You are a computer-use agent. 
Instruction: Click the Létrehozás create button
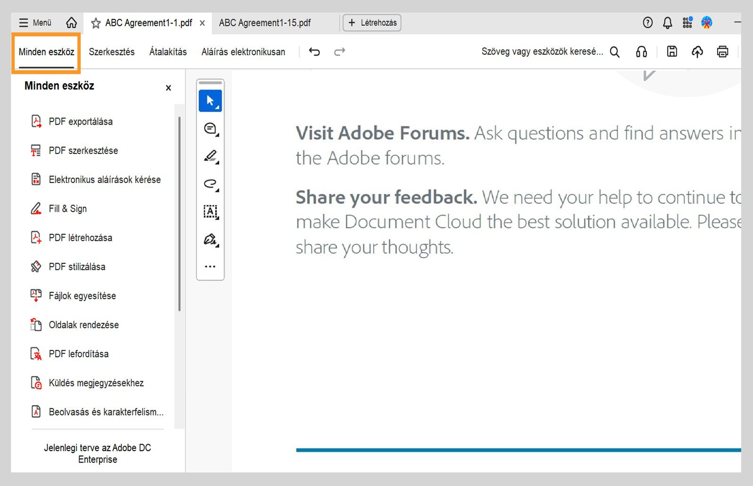(372, 23)
